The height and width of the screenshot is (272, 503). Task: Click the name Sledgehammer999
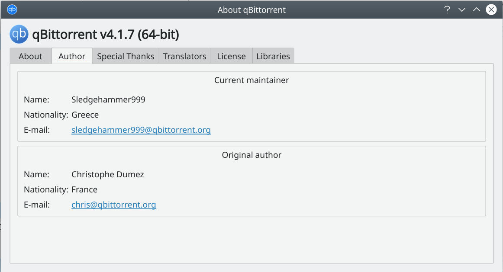point(108,99)
